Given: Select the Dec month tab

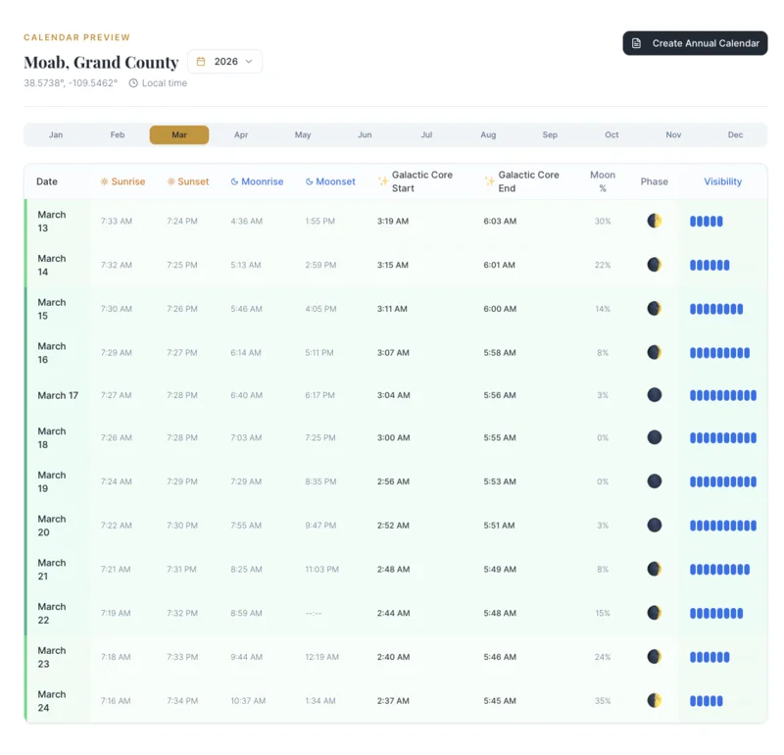Looking at the screenshot, I should [735, 135].
